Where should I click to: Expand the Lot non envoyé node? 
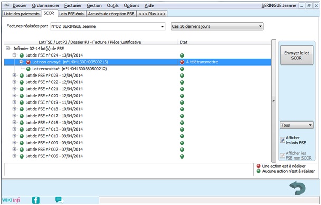(x=21, y=62)
